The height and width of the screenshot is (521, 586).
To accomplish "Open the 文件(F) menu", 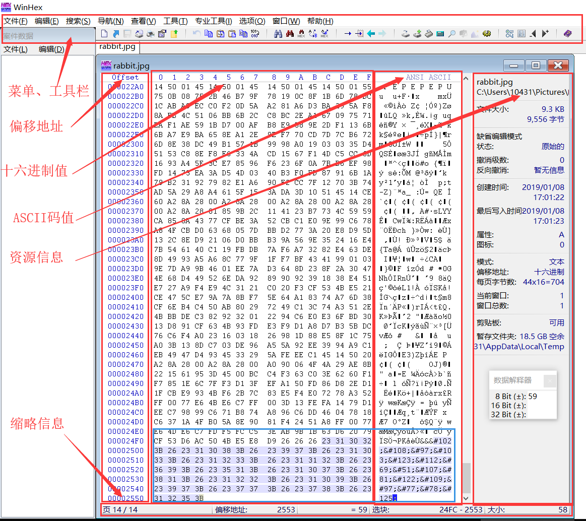I will pos(16,21).
